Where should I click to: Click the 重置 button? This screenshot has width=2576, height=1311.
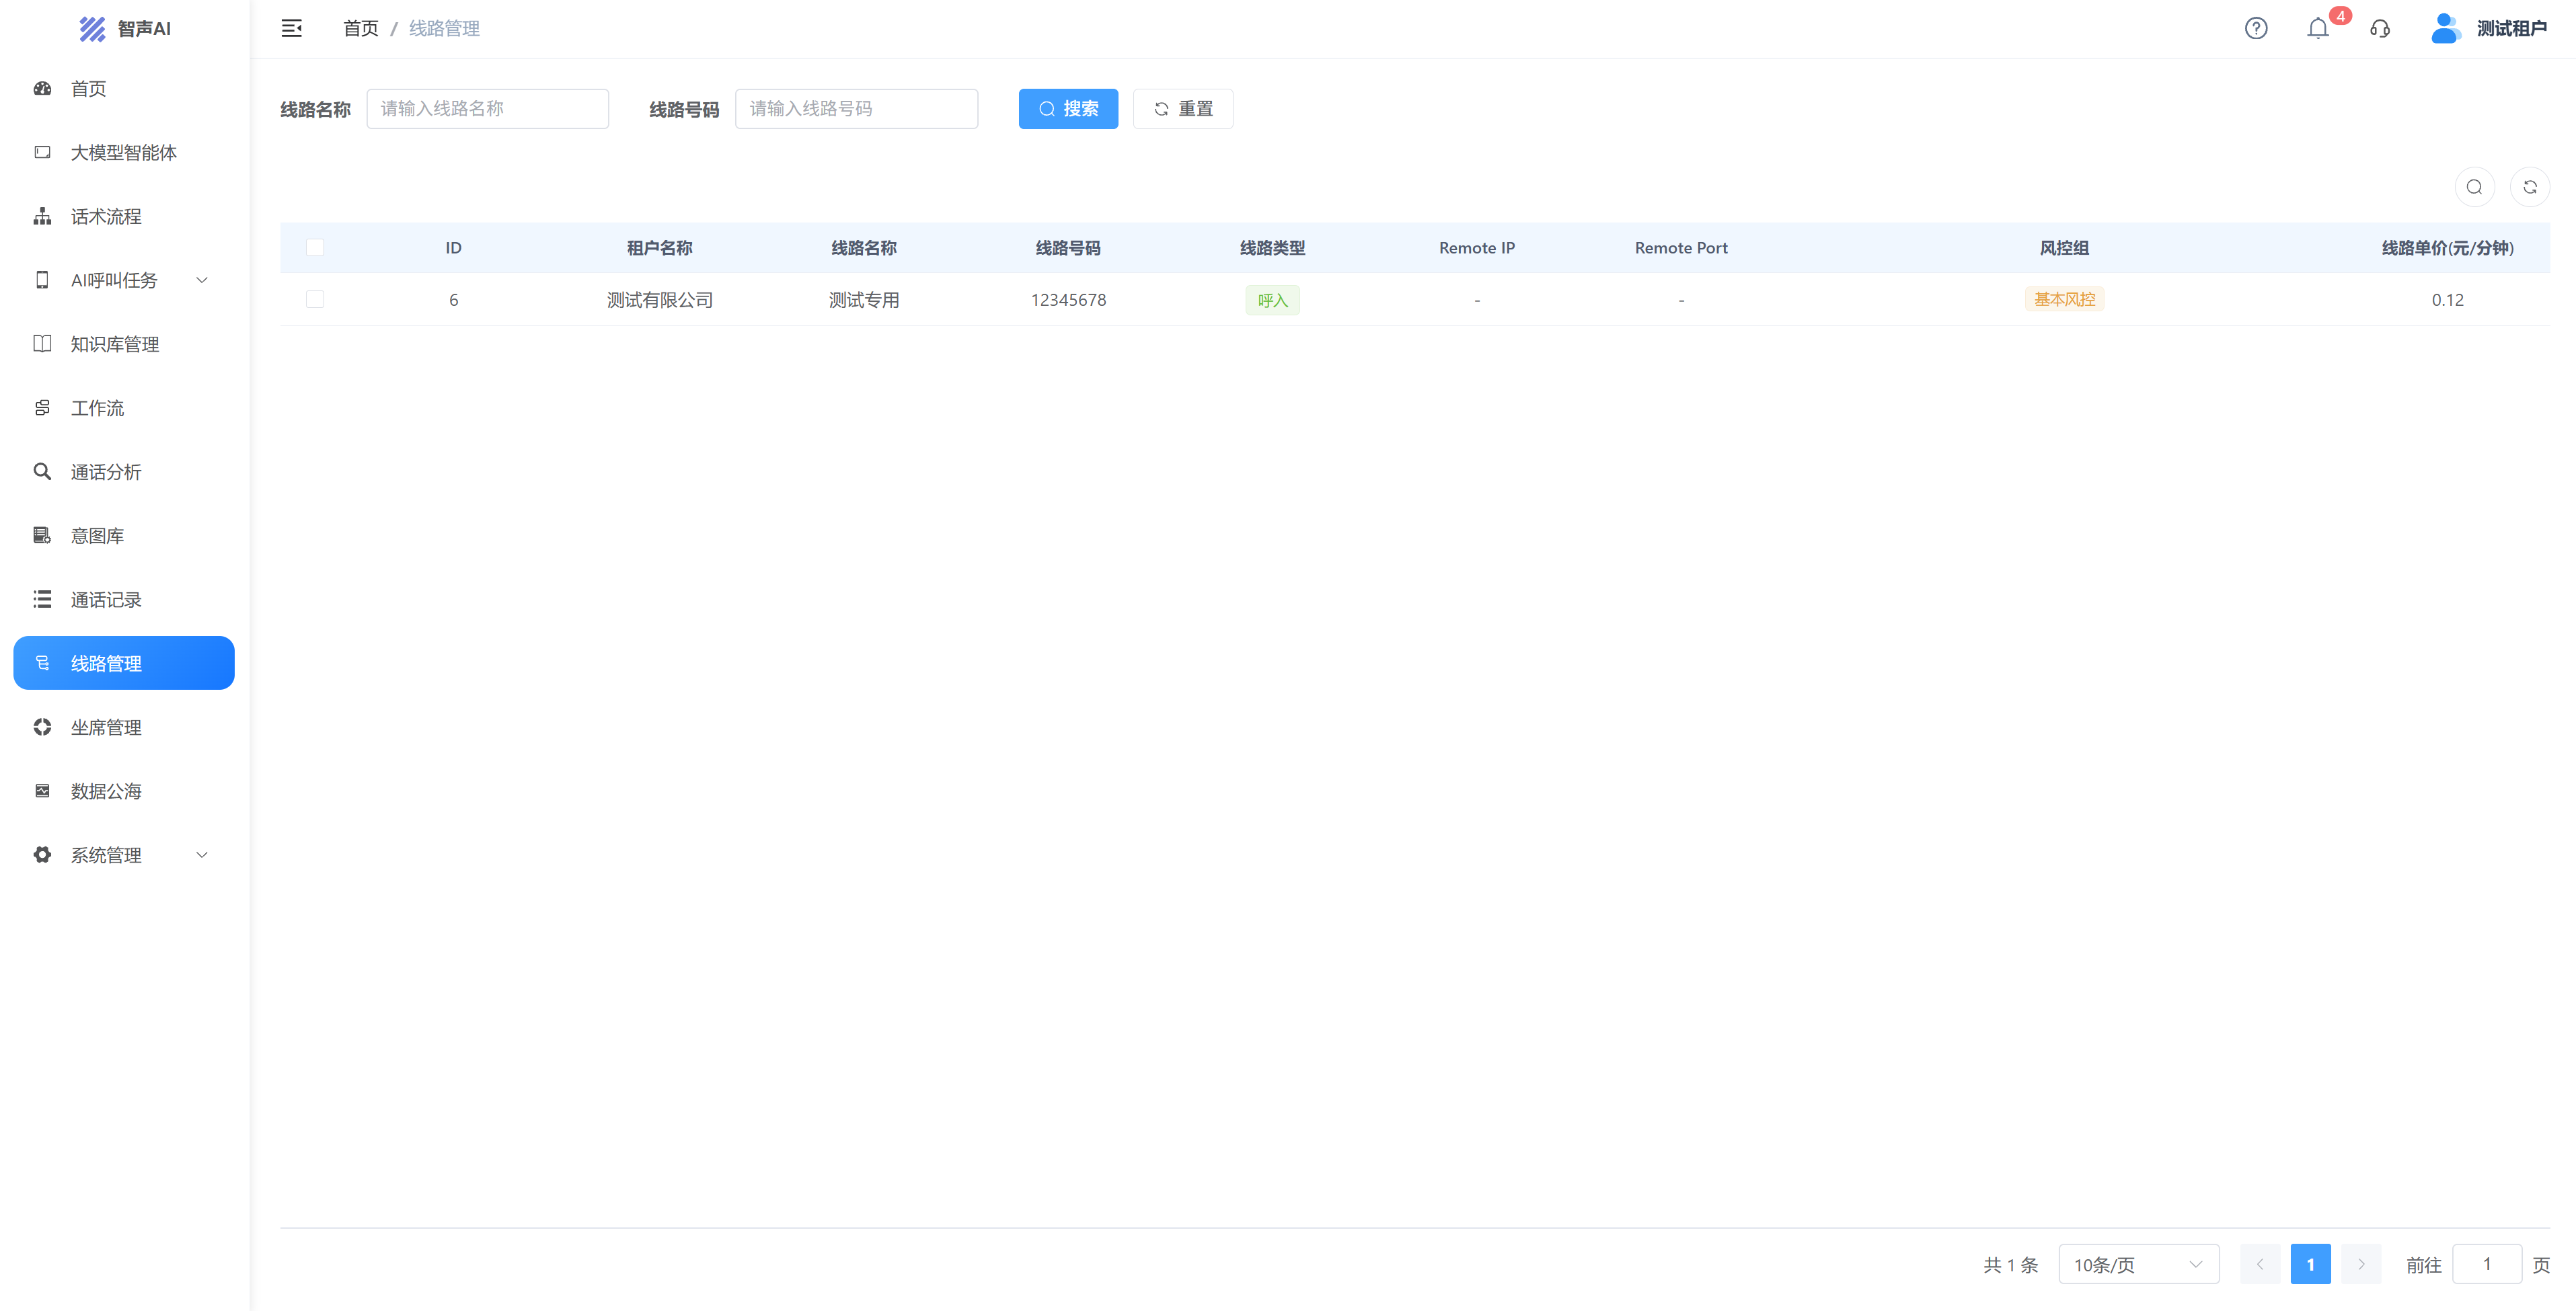[1183, 109]
